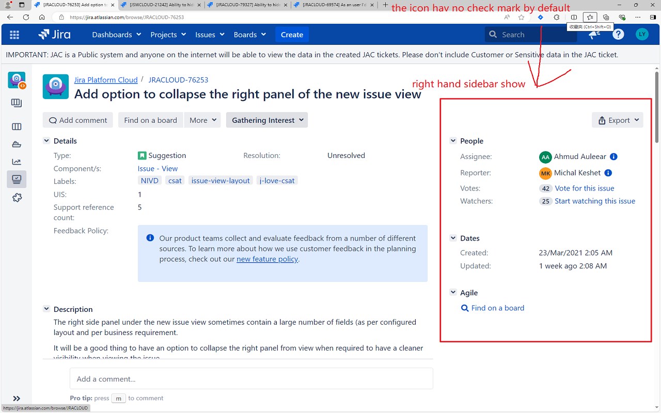Screen dimensions: 661x413
Task: Open the Projects dropdown menu
Action: tap(168, 35)
